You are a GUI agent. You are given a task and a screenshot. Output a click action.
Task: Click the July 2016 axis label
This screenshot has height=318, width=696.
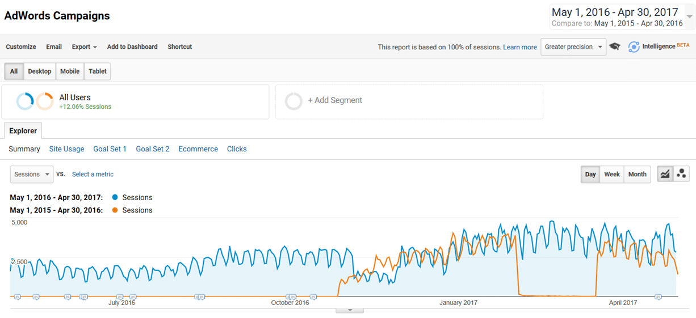[121, 303]
